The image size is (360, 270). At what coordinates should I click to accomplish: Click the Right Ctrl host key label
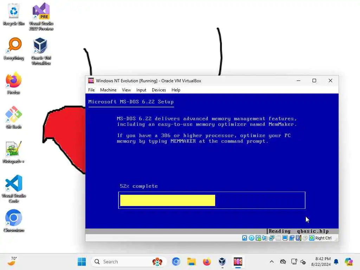tap(323, 238)
